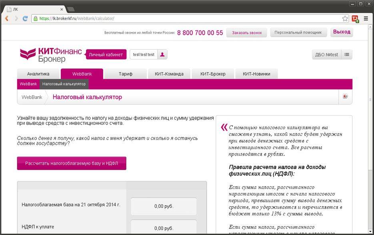Close the ЛК browser tab

tap(62, 9)
